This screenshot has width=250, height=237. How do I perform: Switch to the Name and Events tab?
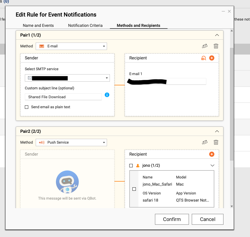click(38, 25)
